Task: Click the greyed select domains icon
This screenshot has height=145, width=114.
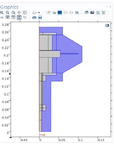Action: [54, 13]
